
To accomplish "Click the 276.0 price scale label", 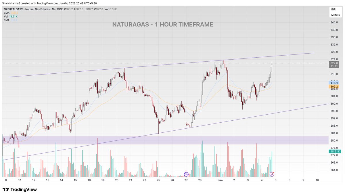I will pyautogui.click(x=334, y=148).
